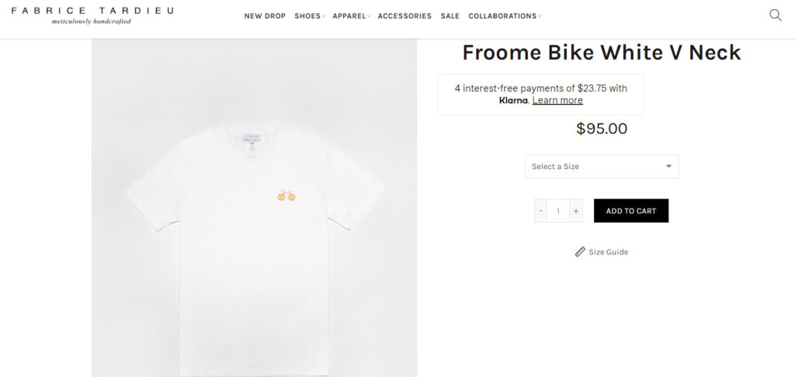Go to the New Drop menu item
795x377 pixels.
click(x=265, y=16)
